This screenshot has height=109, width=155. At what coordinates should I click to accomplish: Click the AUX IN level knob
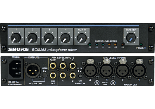82,38
